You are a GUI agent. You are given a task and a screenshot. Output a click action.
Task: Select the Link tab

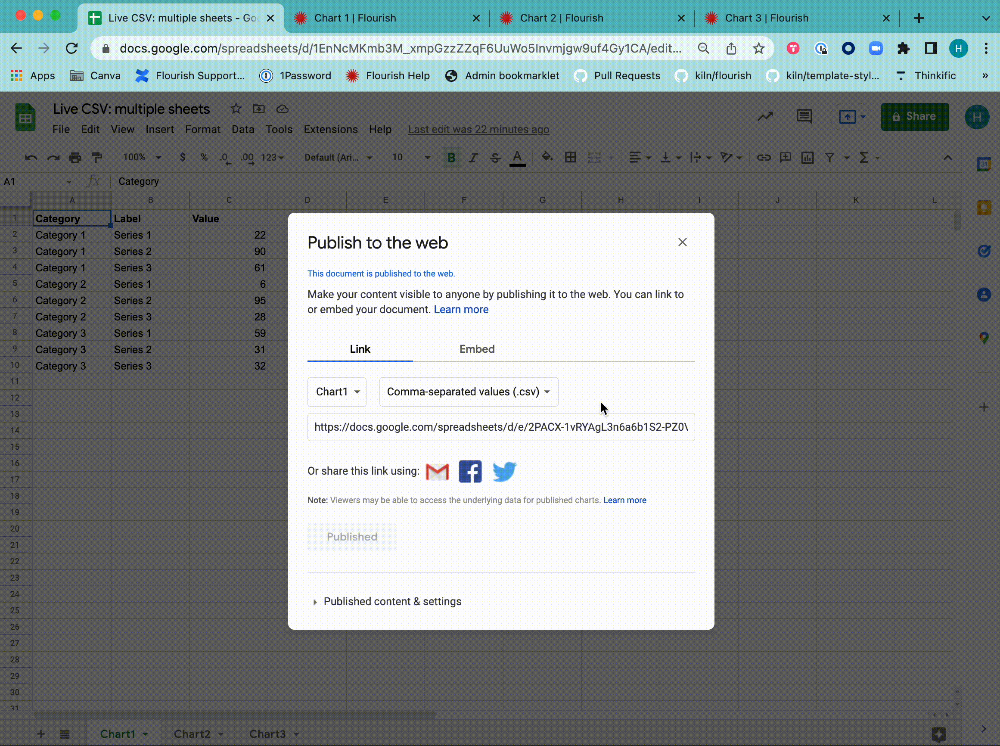point(360,349)
